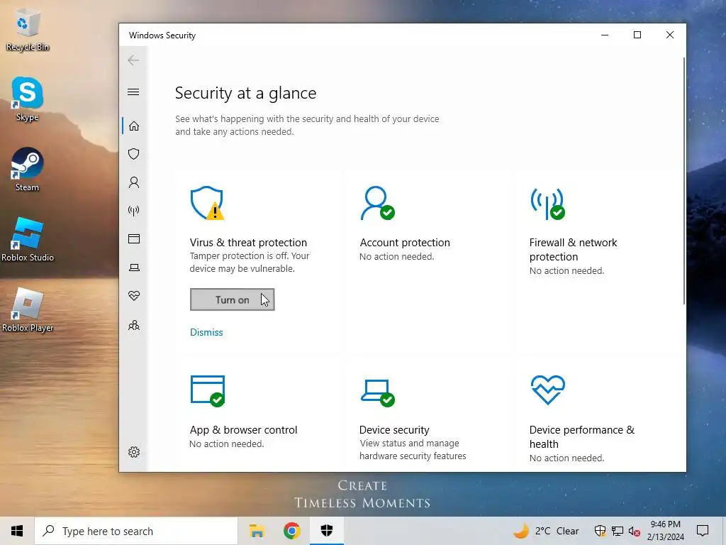Click Windows Security taskbar icon
Screen dimensions: 726x545
(x=327, y=531)
